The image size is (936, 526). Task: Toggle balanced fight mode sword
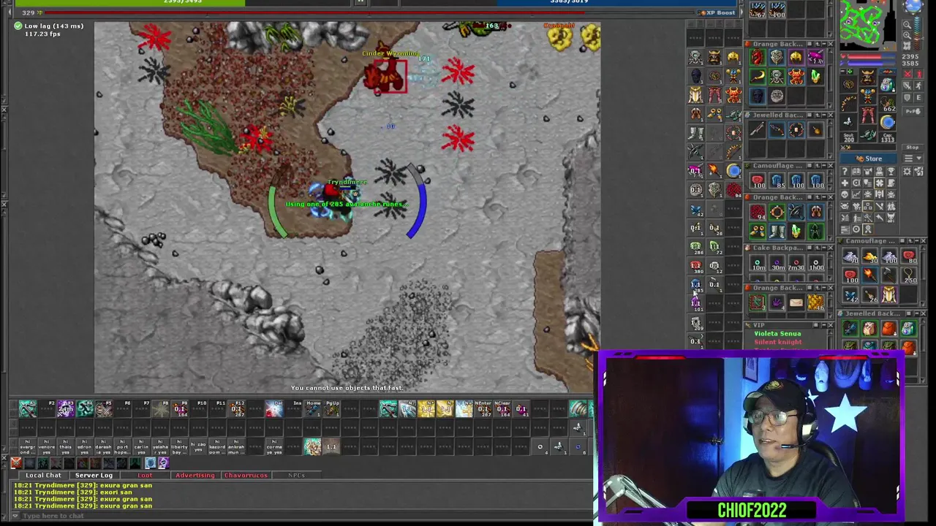tap(907, 85)
